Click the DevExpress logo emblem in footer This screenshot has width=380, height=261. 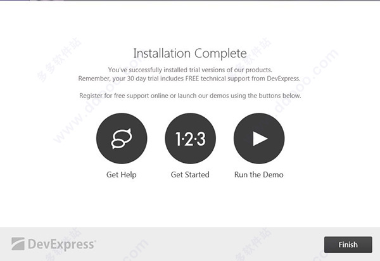[18, 244]
